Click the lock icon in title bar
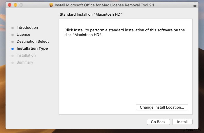The width and height of the screenshot is (204, 133). [195, 5]
